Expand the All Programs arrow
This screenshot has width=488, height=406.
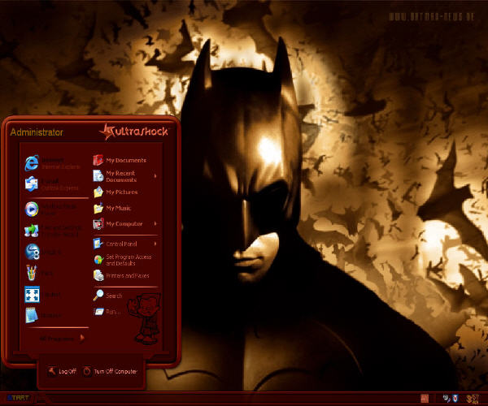(82, 338)
